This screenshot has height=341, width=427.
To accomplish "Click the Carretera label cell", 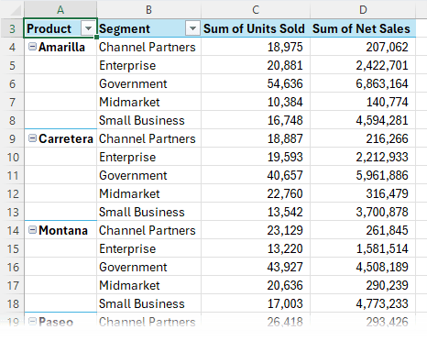I will (x=60, y=138).
